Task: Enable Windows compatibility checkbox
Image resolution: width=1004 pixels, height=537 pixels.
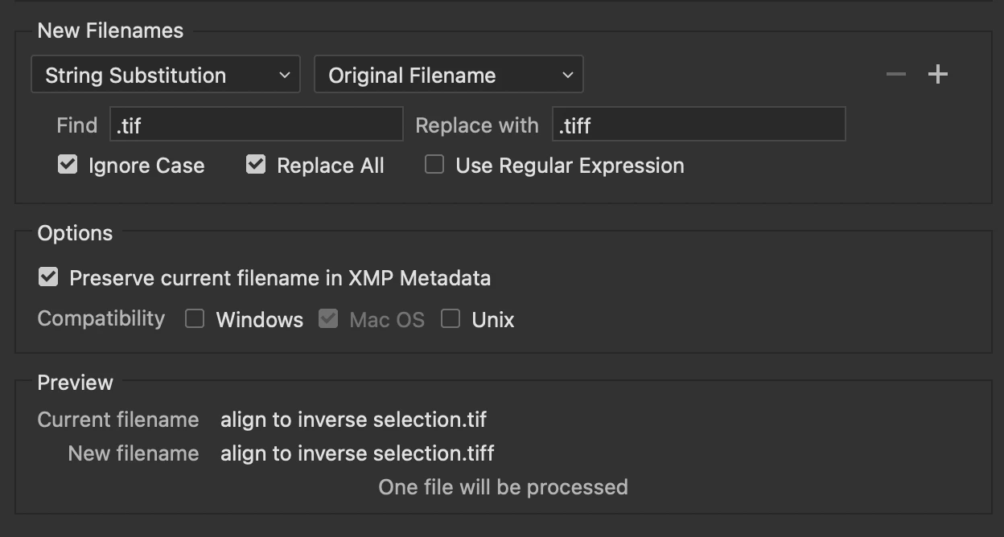Action: coord(195,319)
